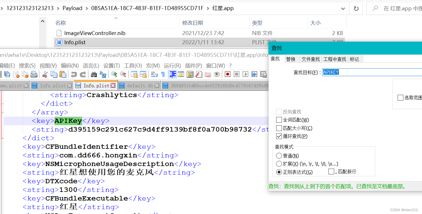The image size is (422, 214).
Task: Close the active Info.plist tab
Action: tap(113, 86)
